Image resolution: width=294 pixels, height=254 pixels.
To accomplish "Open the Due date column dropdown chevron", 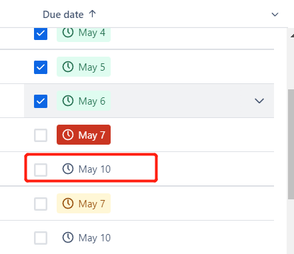I will [x=275, y=15].
